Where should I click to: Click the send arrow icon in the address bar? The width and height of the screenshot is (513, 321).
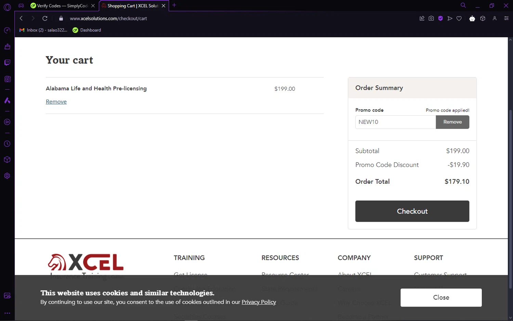click(450, 18)
